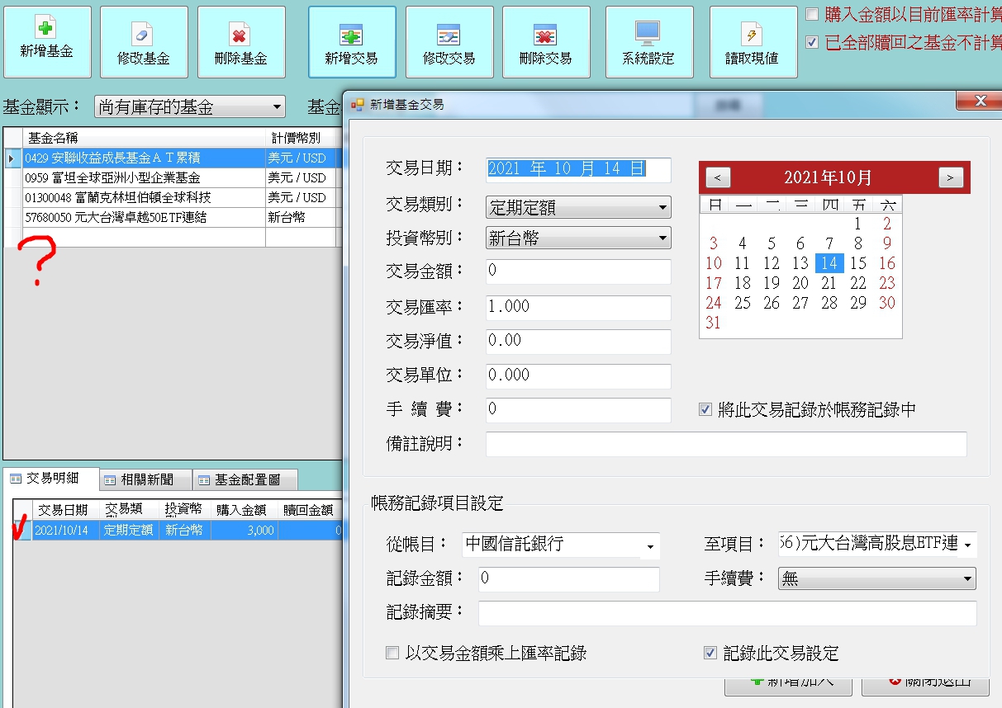Select day 31 in the calendar

tap(714, 323)
